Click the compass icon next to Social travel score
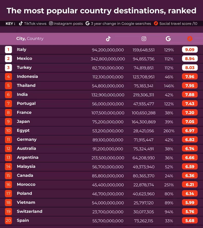Screen dimensions: 203x228 coord(156,23)
